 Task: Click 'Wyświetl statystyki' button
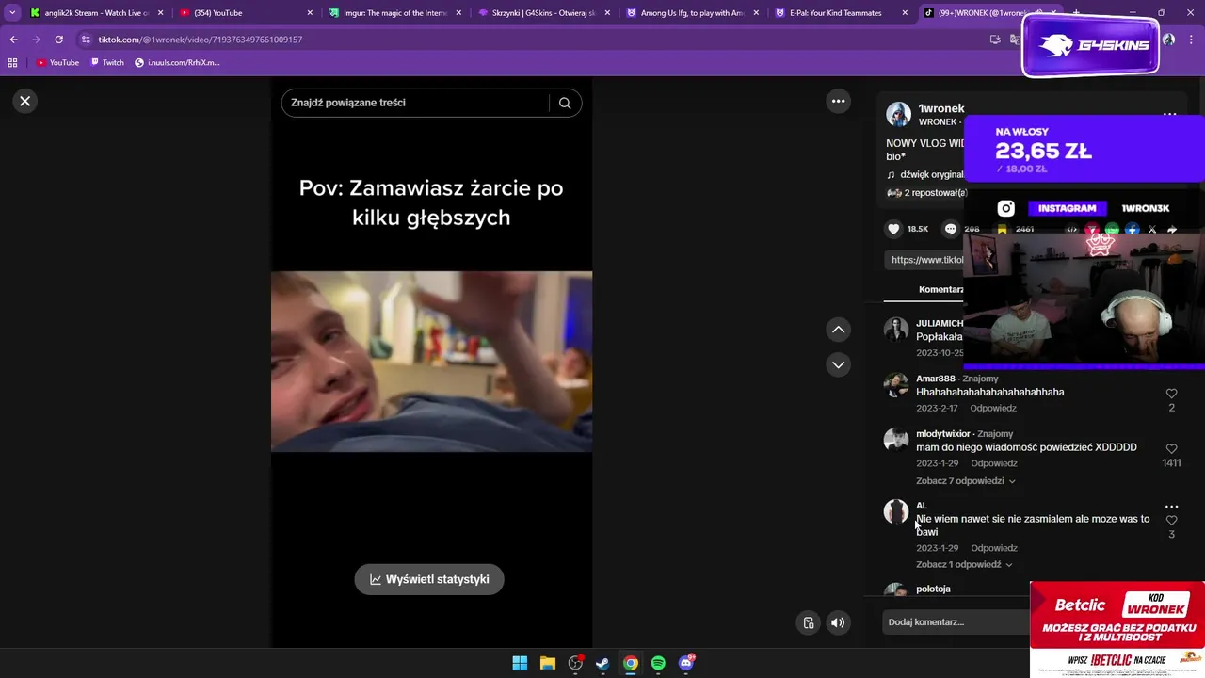(x=429, y=579)
